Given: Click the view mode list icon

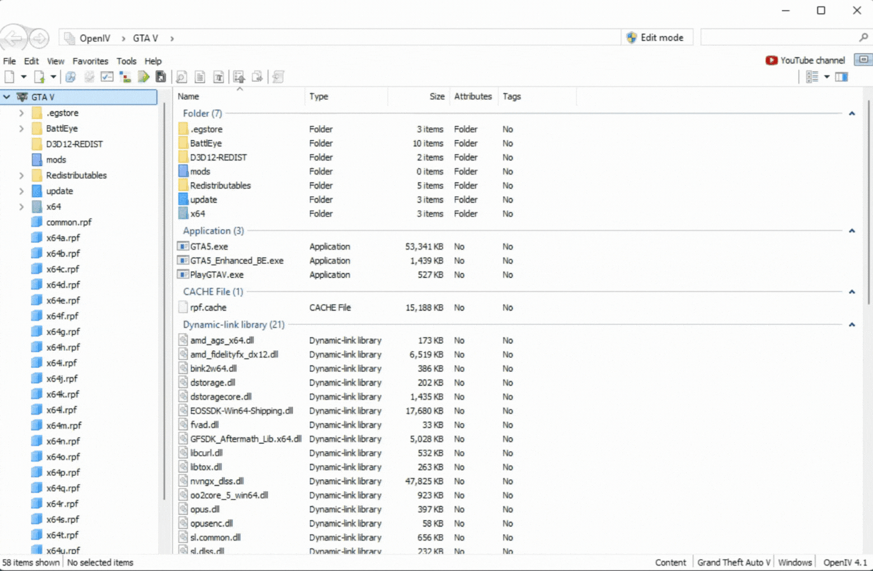Looking at the screenshot, I should tap(812, 77).
